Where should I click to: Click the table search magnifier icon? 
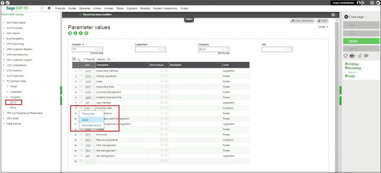click(79, 59)
